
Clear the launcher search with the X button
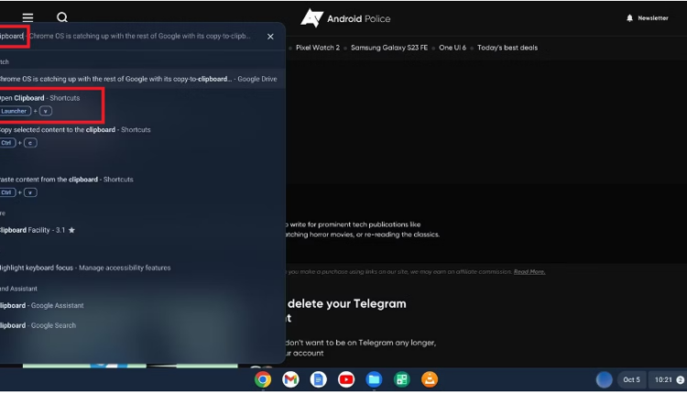[270, 37]
